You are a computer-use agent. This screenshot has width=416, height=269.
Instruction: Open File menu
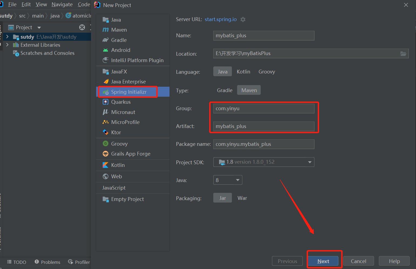[12, 4]
